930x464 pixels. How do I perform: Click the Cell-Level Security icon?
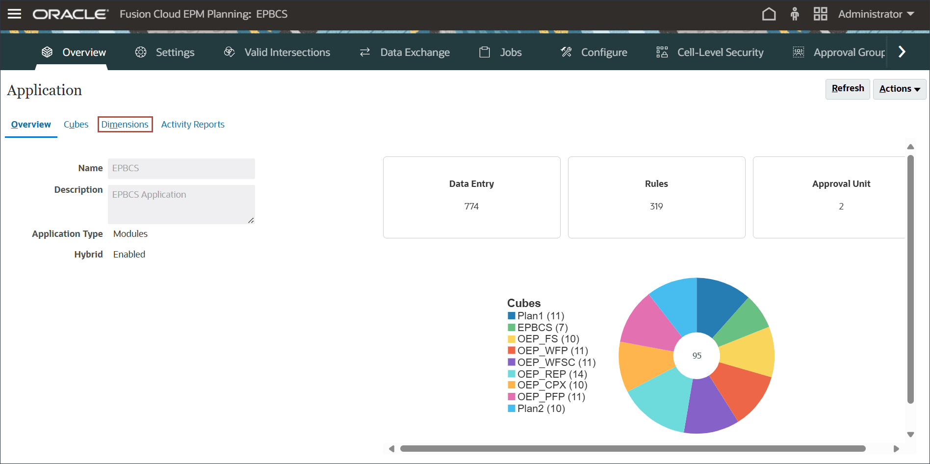(x=662, y=52)
